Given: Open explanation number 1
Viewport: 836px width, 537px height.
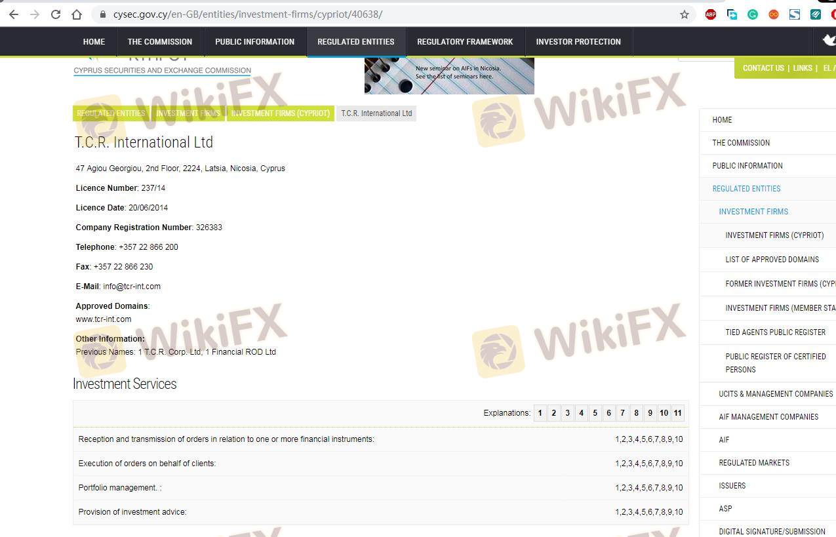Looking at the screenshot, I should tap(540, 413).
